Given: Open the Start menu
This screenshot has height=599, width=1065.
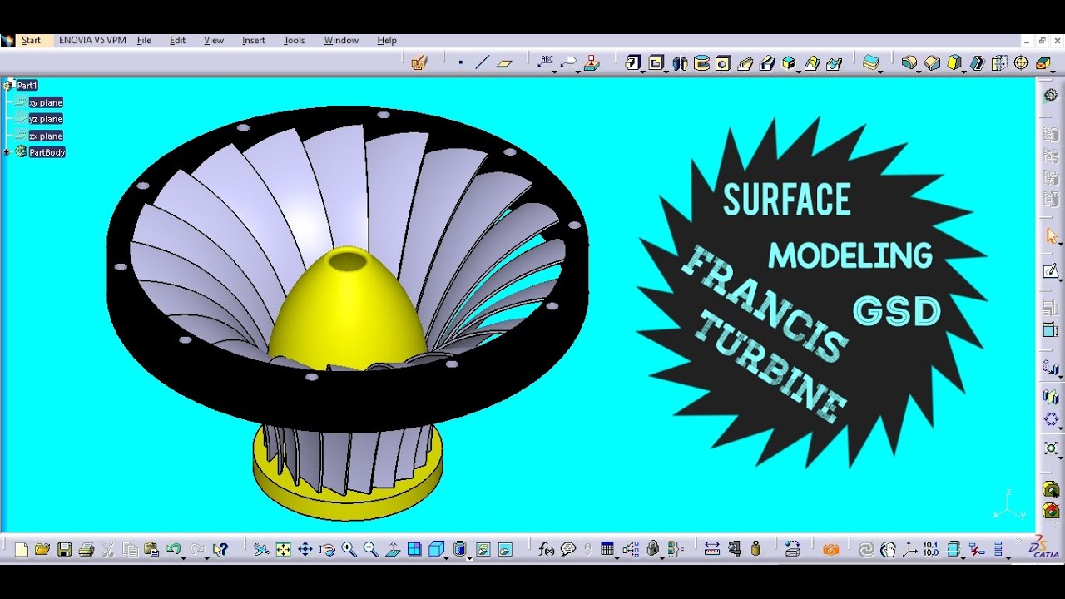Looking at the screenshot, I should pos(31,40).
